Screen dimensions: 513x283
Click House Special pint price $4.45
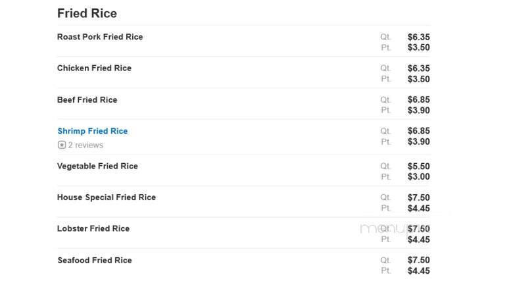[x=418, y=208]
